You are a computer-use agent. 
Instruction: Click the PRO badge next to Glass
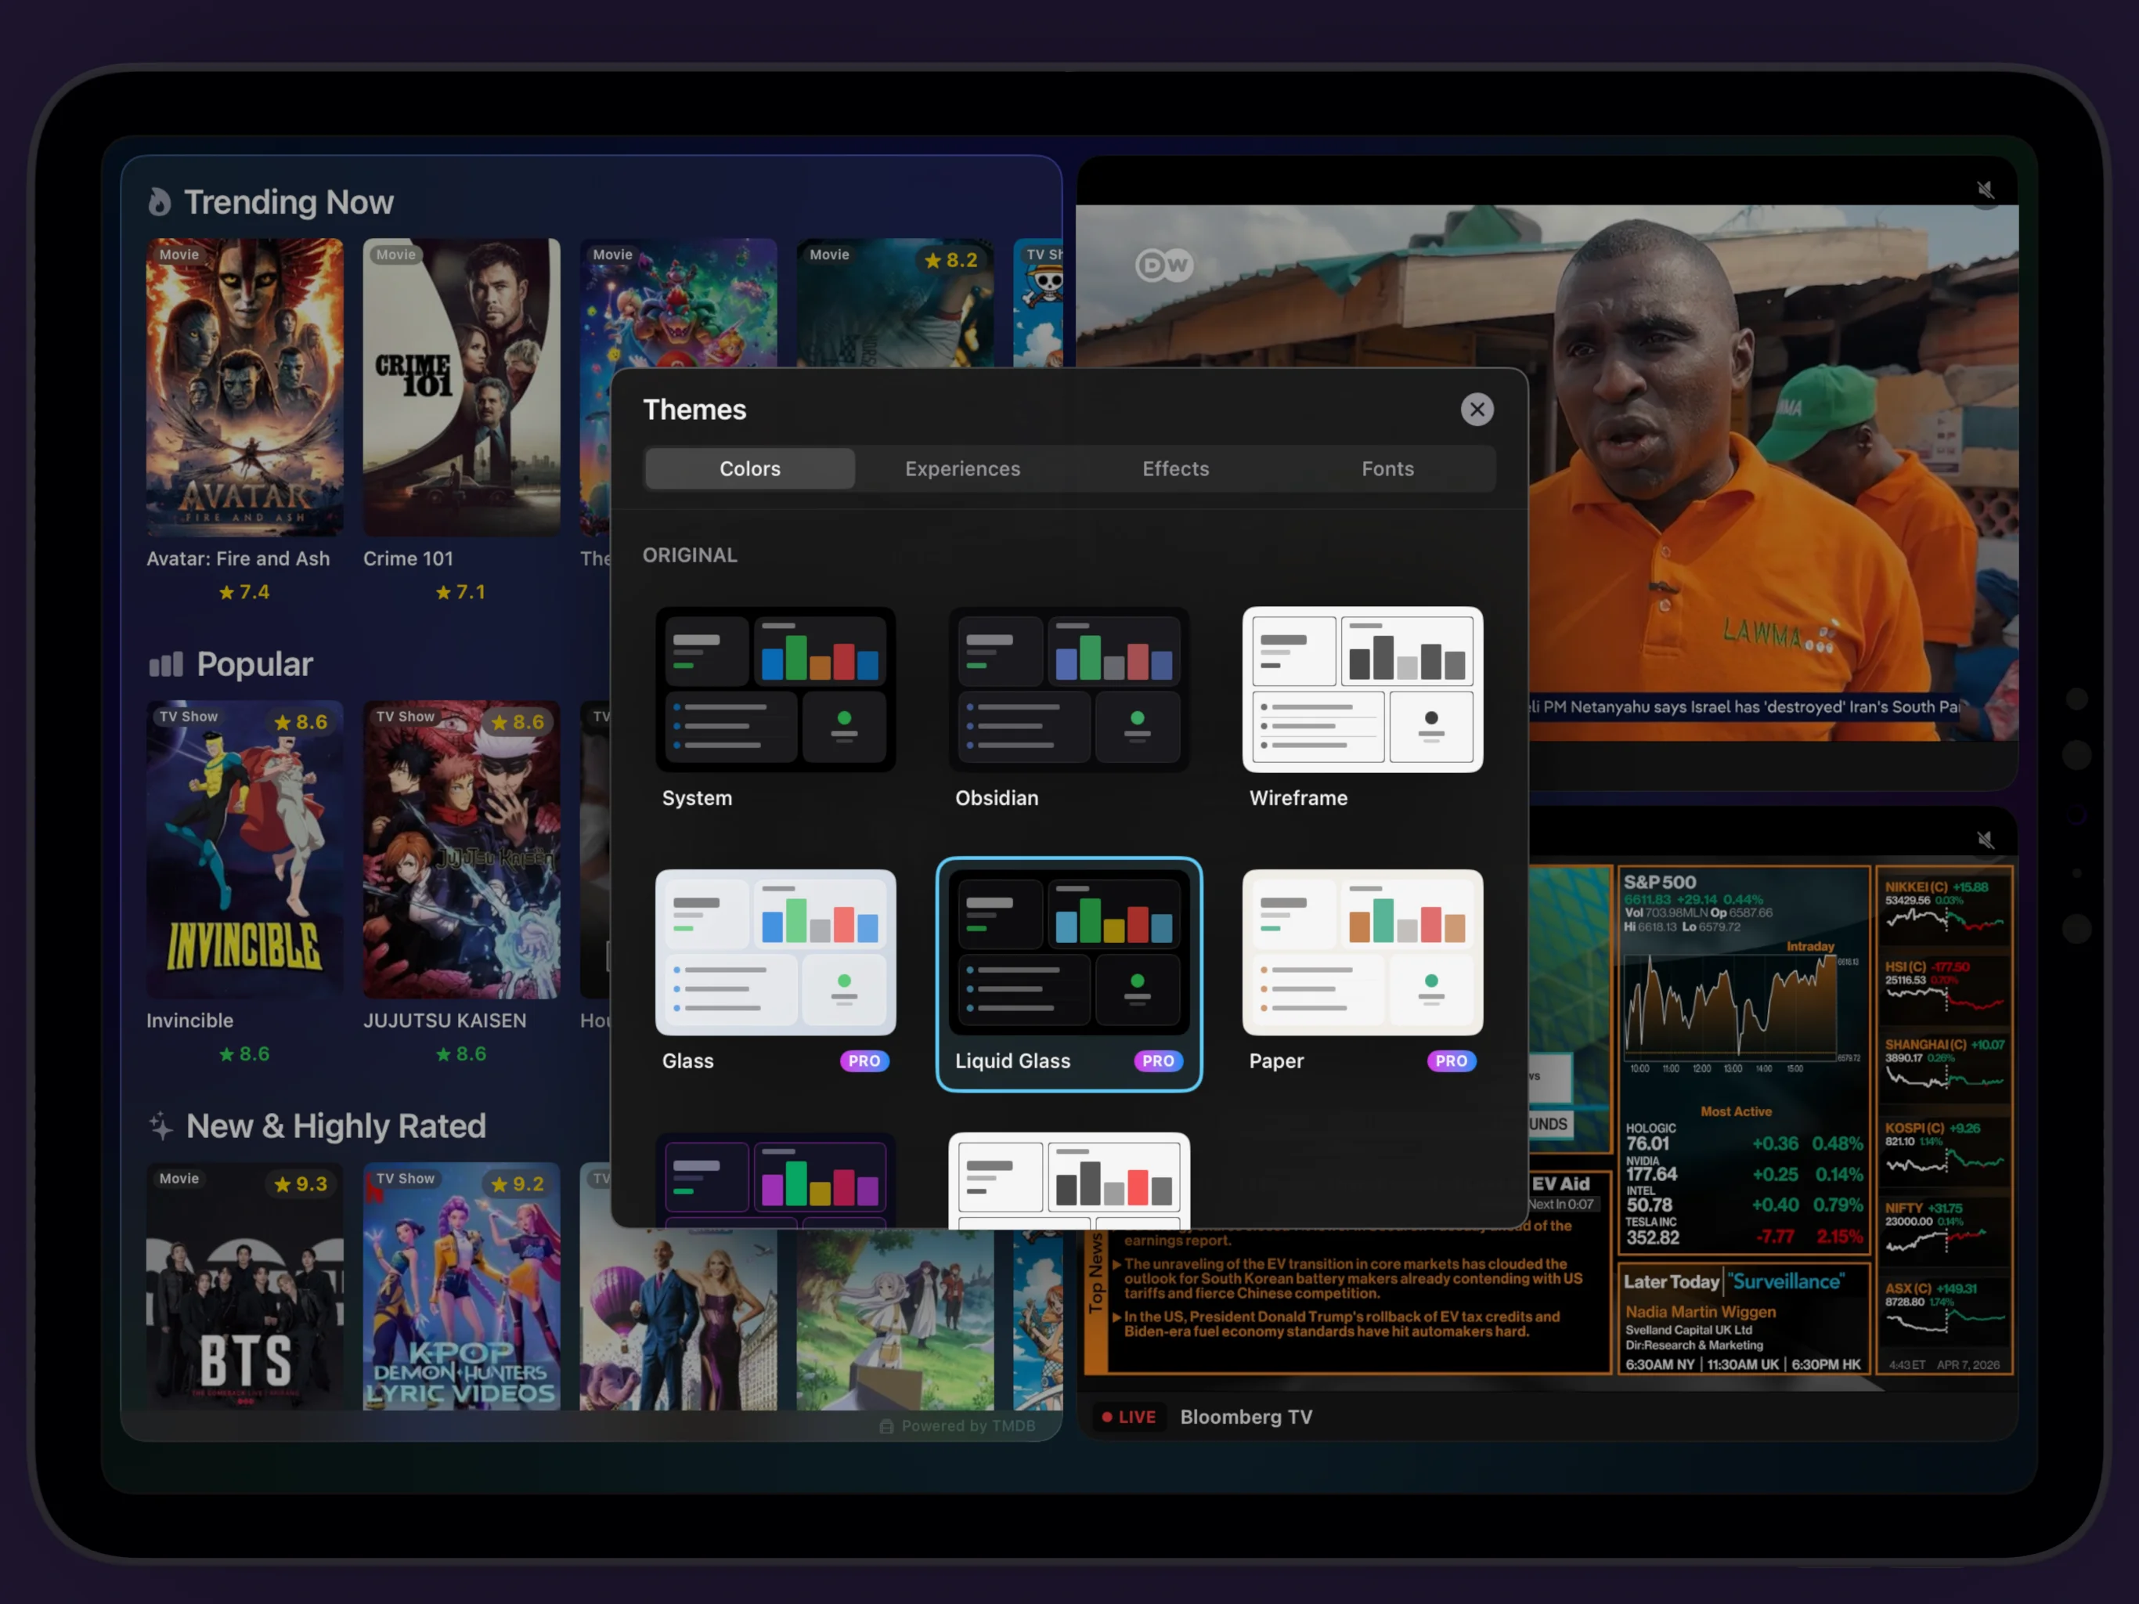pos(864,1060)
